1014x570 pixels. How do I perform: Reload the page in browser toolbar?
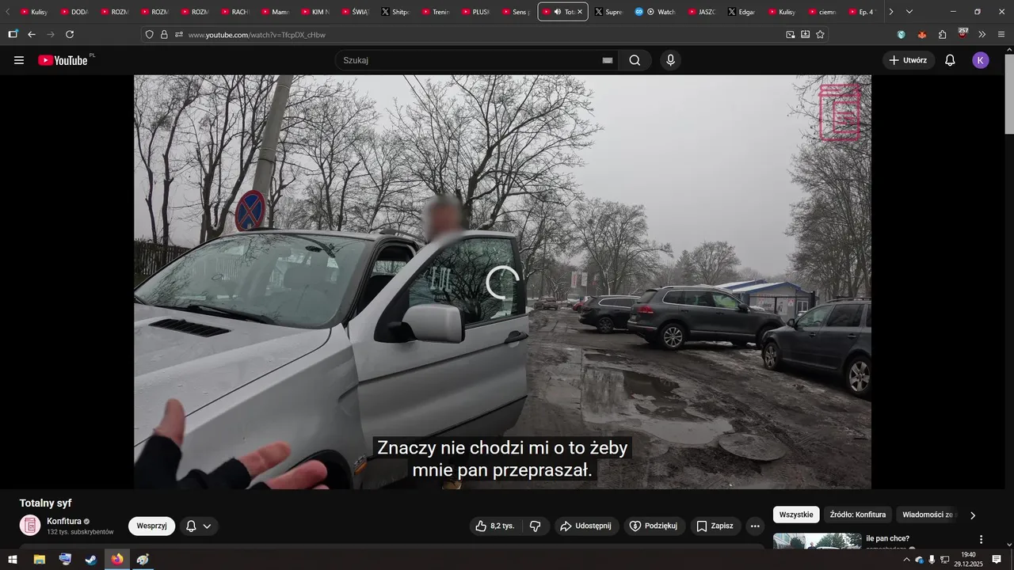70,35
